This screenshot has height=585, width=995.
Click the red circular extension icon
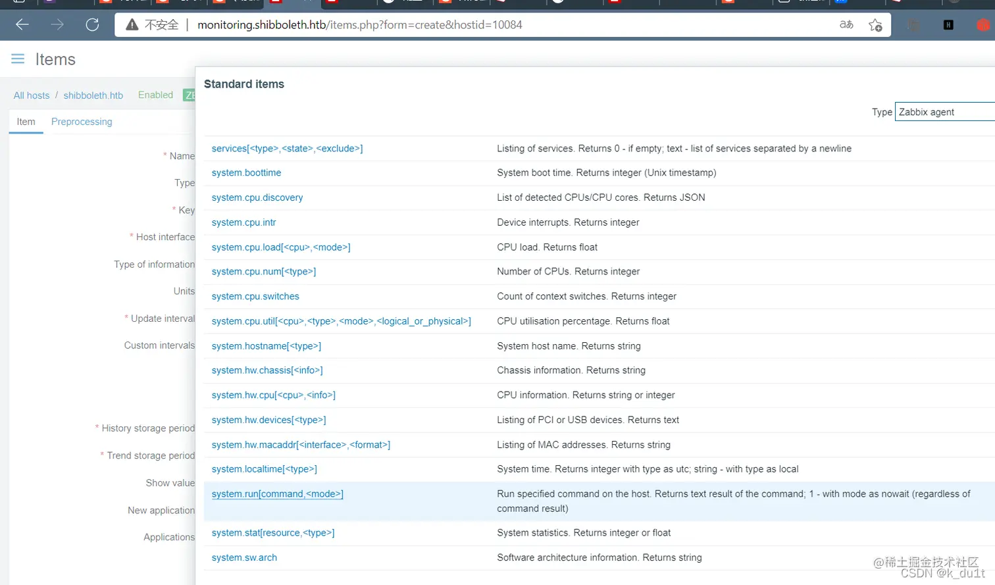click(x=982, y=25)
